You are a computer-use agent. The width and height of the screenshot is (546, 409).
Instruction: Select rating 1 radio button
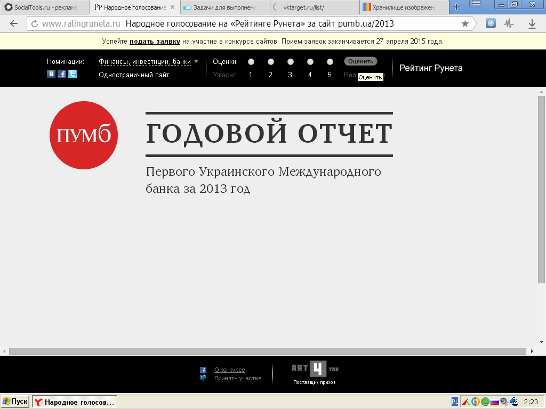click(x=251, y=62)
